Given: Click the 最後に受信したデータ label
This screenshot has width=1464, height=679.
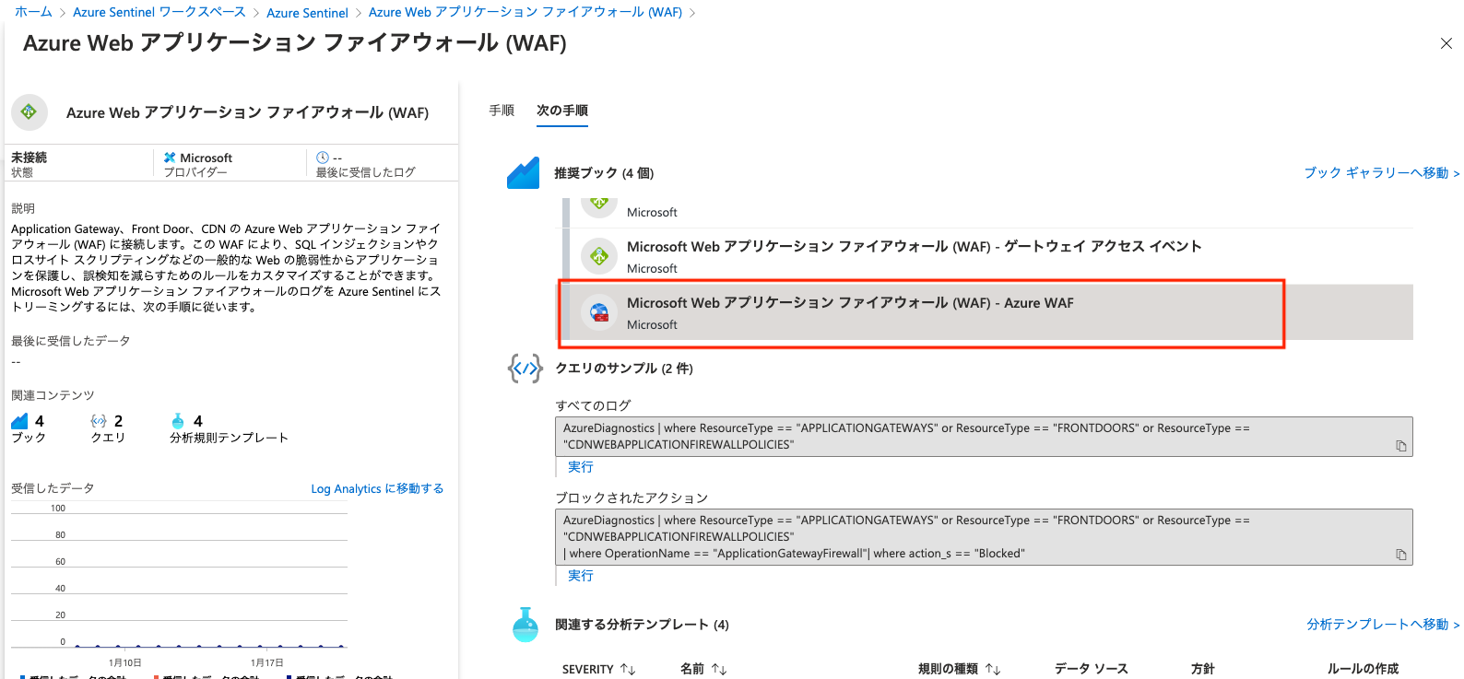Looking at the screenshot, I should tap(71, 341).
